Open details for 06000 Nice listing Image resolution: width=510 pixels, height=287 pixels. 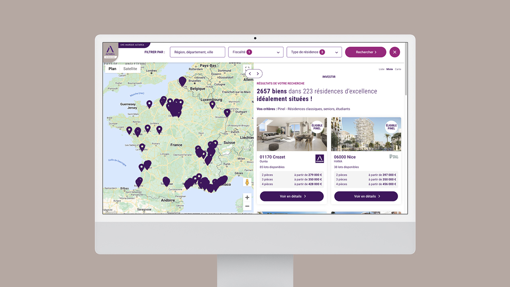366,196
